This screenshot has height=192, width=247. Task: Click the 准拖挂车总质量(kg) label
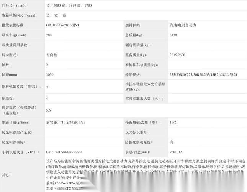tap(142, 65)
